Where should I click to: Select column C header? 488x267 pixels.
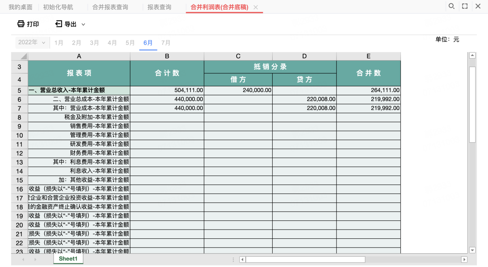238,56
